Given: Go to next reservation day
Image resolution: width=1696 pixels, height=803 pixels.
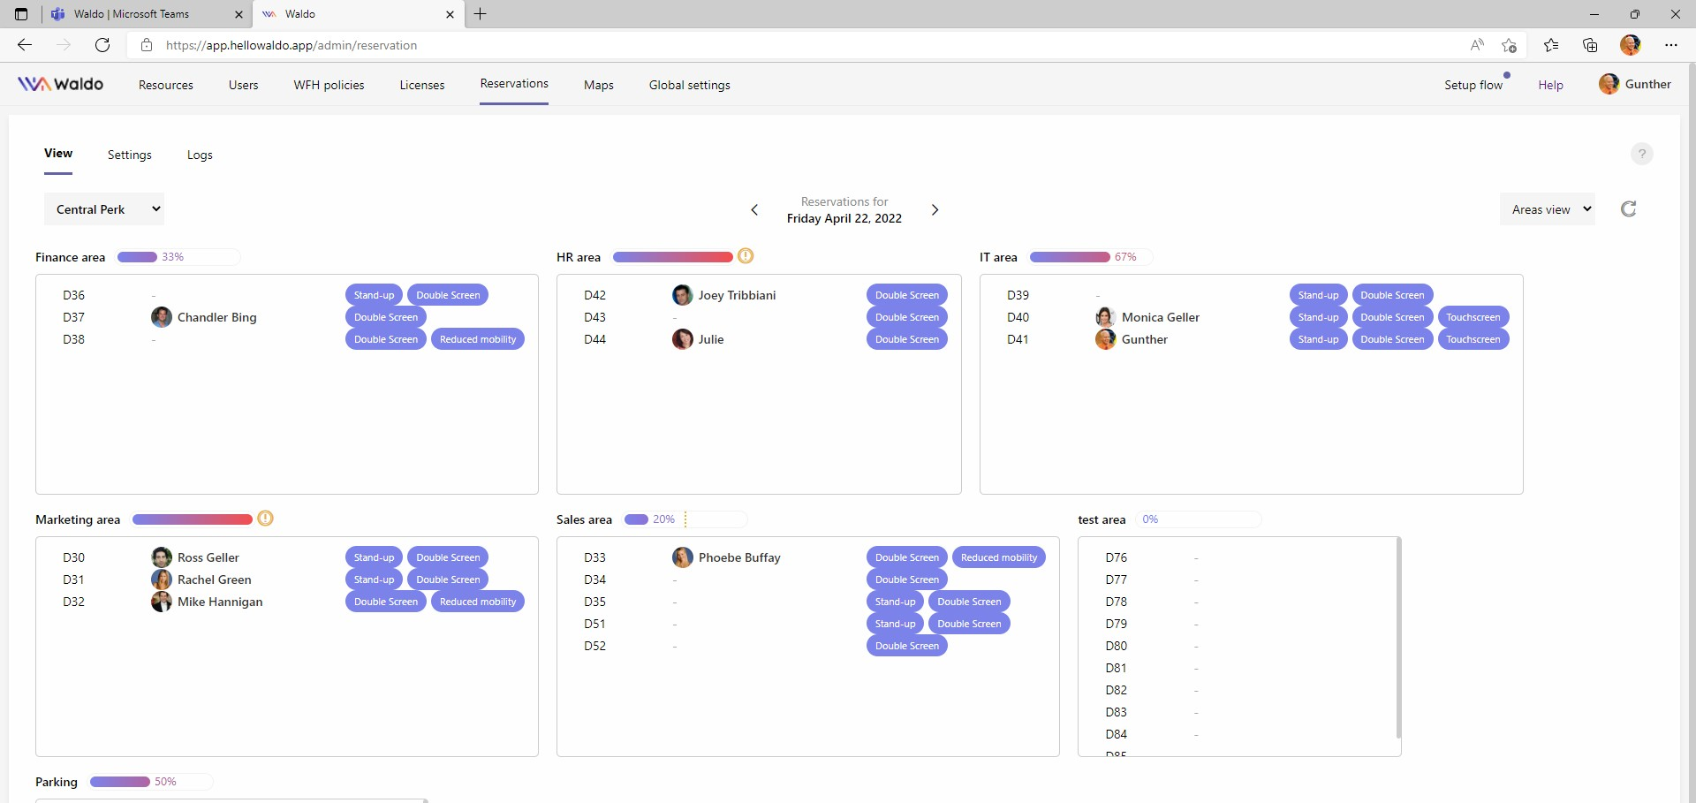Looking at the screenshot, I should 935,210.
